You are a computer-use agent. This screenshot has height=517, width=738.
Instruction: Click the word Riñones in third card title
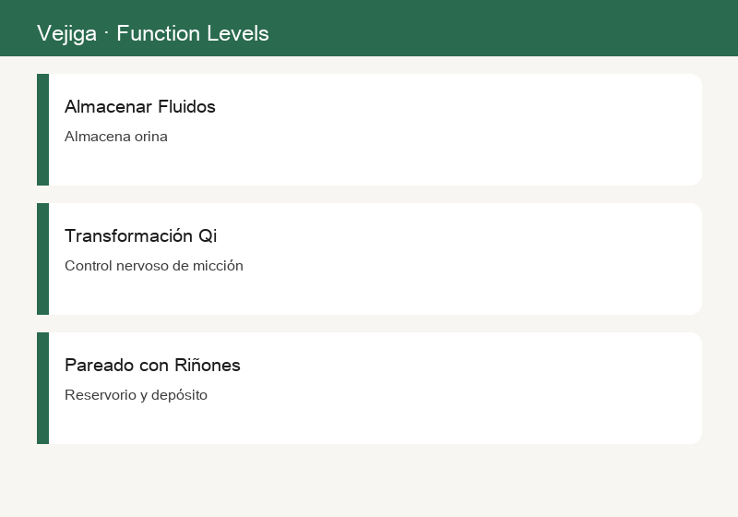click(x=207, y=365)
